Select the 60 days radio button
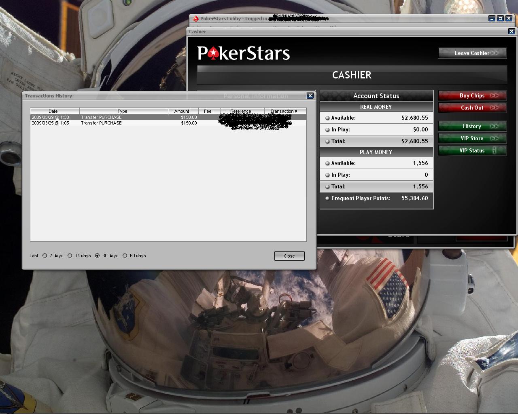The height and width of the screenshot is (414, 518). click(x=125, y=256)
